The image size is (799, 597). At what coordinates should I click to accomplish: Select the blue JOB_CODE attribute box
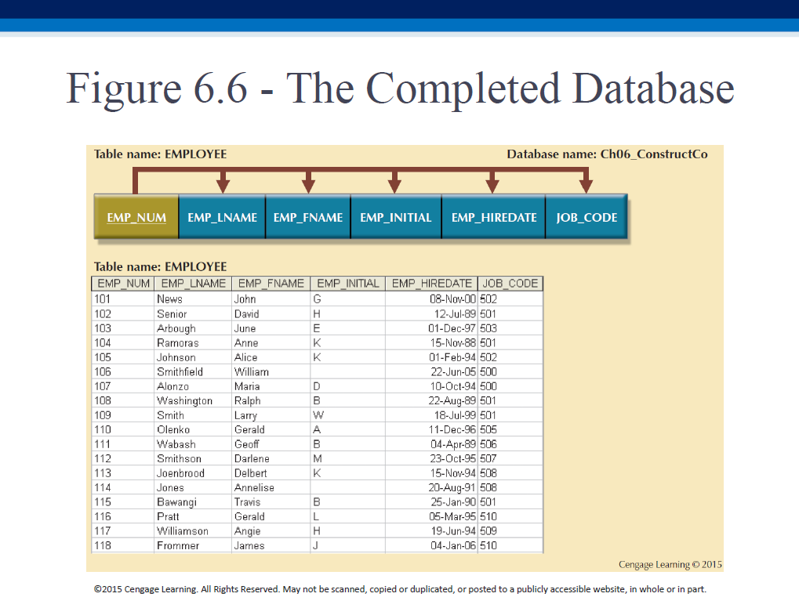(587, 216)
